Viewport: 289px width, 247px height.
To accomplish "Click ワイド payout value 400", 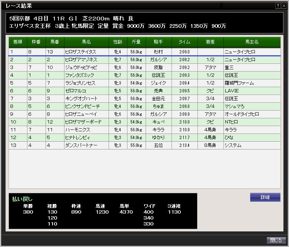I will tap(149, 212).
